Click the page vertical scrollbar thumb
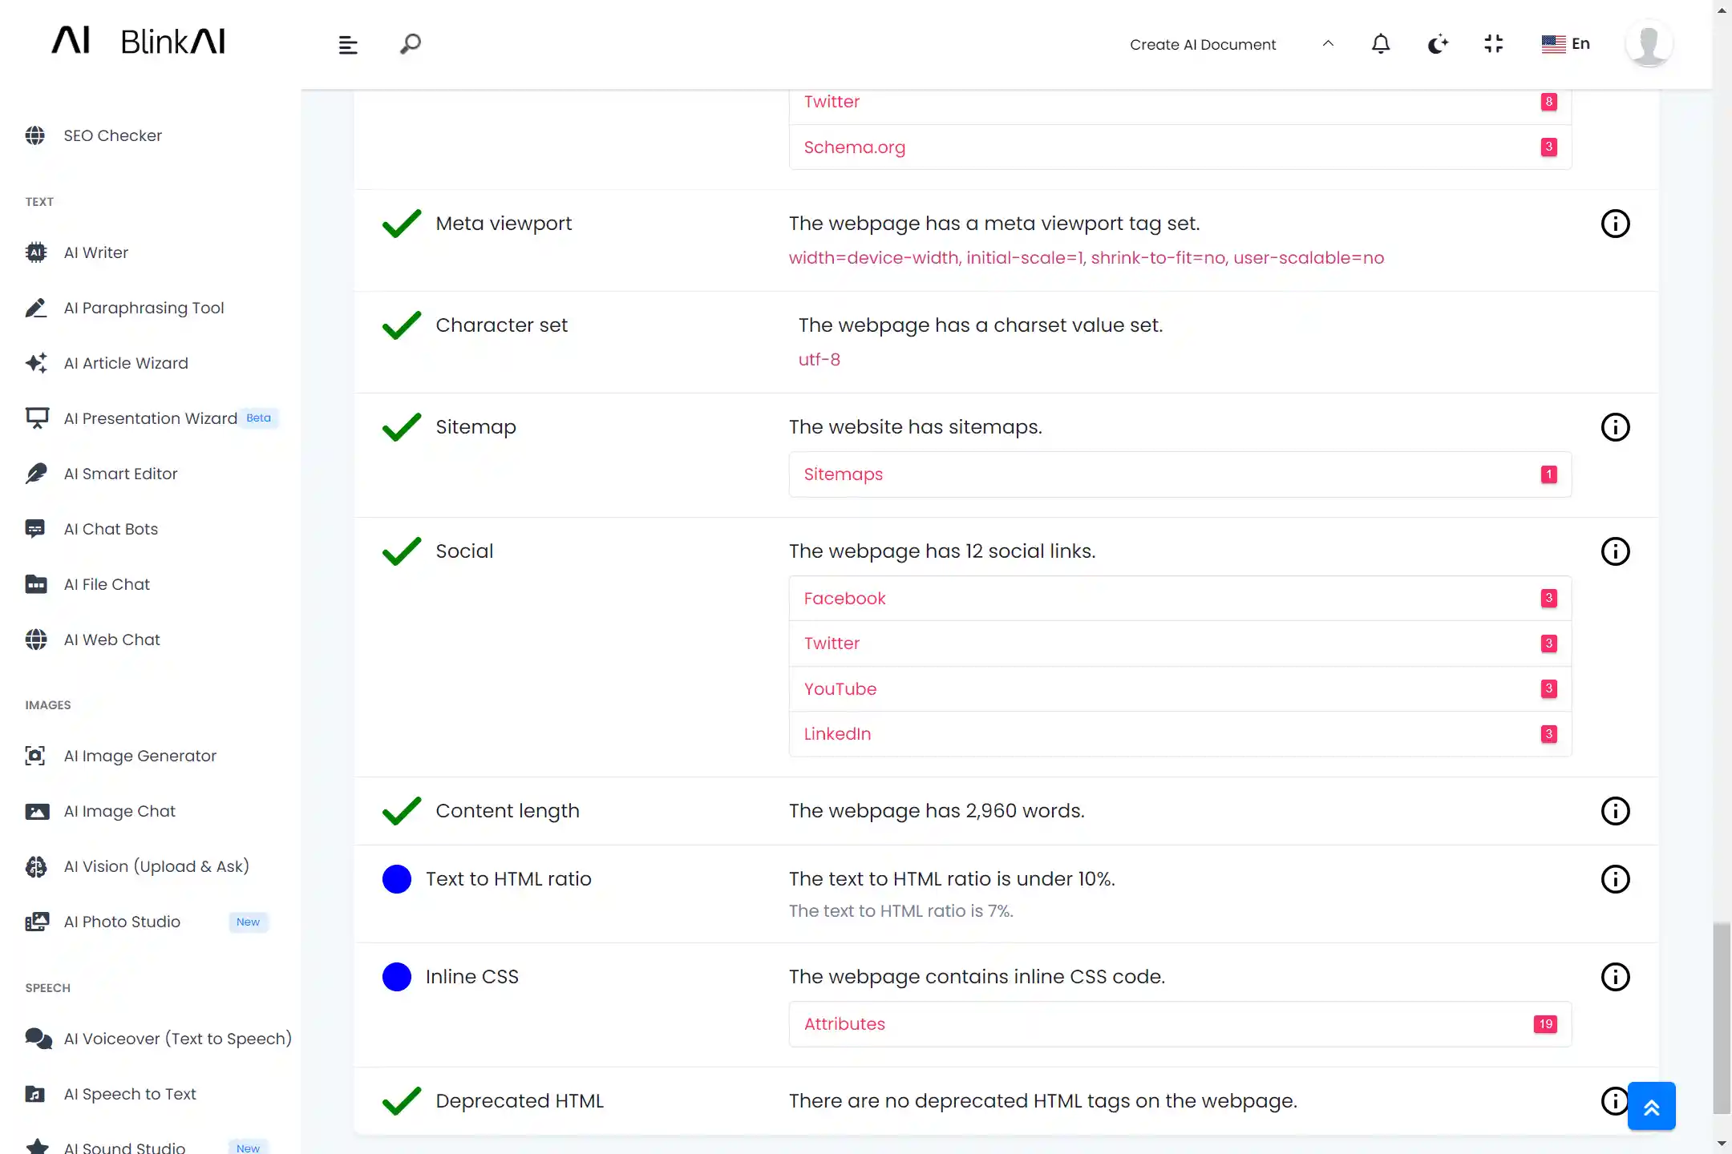1732x1154 pixels. (1721, 1018)
